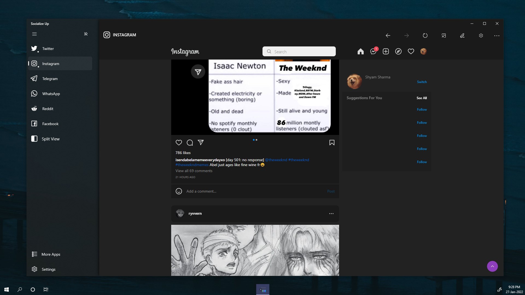This screenshot has width=525, height=295.
Task: Like the Isaac Newton meme post
Action: coord(179,143)
